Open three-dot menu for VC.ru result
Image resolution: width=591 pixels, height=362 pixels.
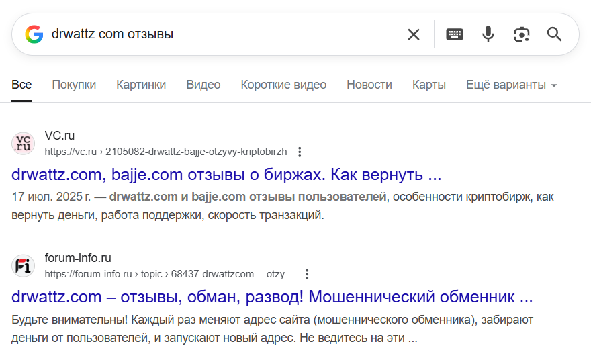tap(300, 152)
